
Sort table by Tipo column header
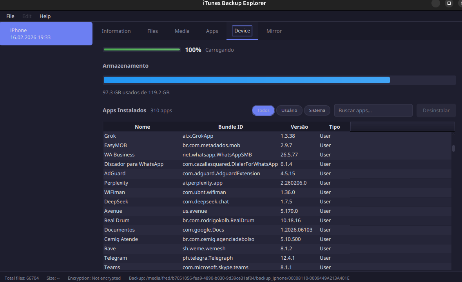(x=334, y=127)
